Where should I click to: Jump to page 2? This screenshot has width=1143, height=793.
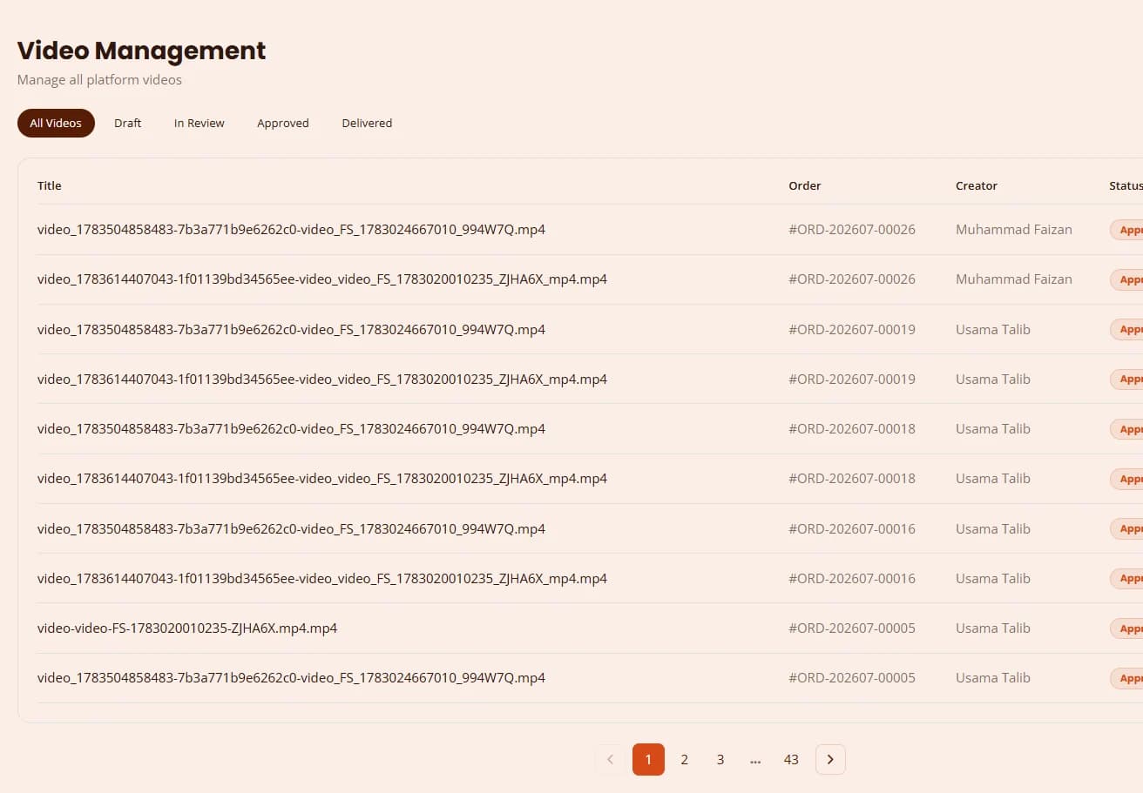[684, 759]
